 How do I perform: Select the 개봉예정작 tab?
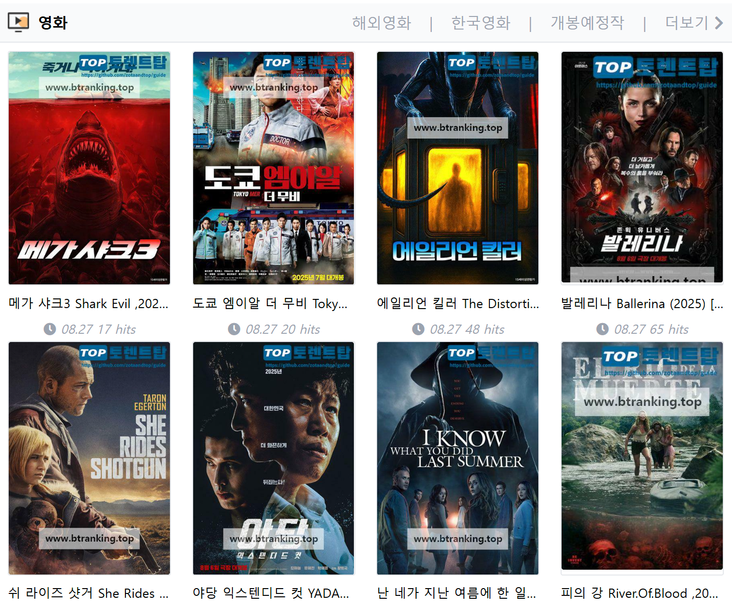click(587, 23)
